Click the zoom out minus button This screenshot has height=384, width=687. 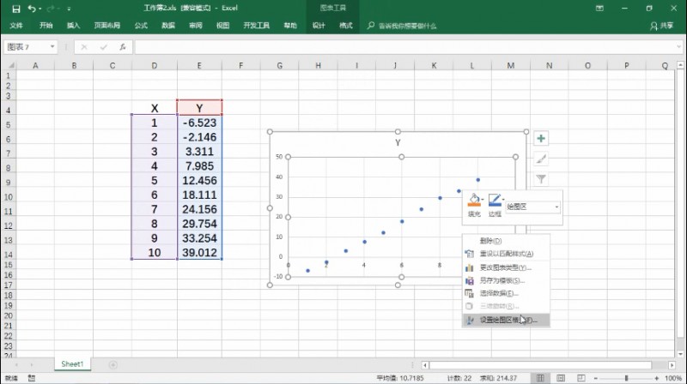pyautogui.click(x=596, y=378)
